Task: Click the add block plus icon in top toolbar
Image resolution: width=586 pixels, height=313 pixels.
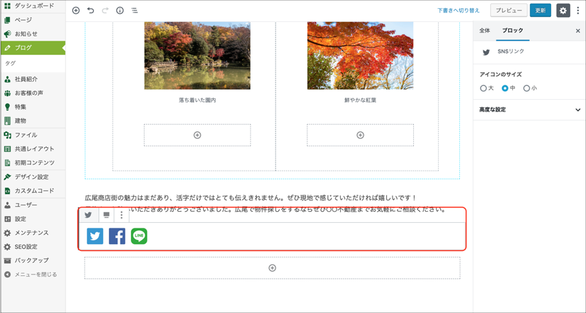Action: pyautogui.click(x=76, y=10)
